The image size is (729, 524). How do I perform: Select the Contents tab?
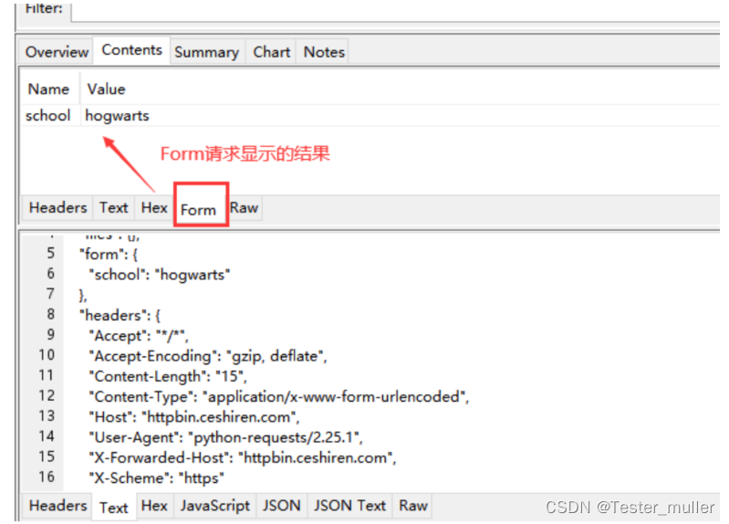[x=131, y=50]
